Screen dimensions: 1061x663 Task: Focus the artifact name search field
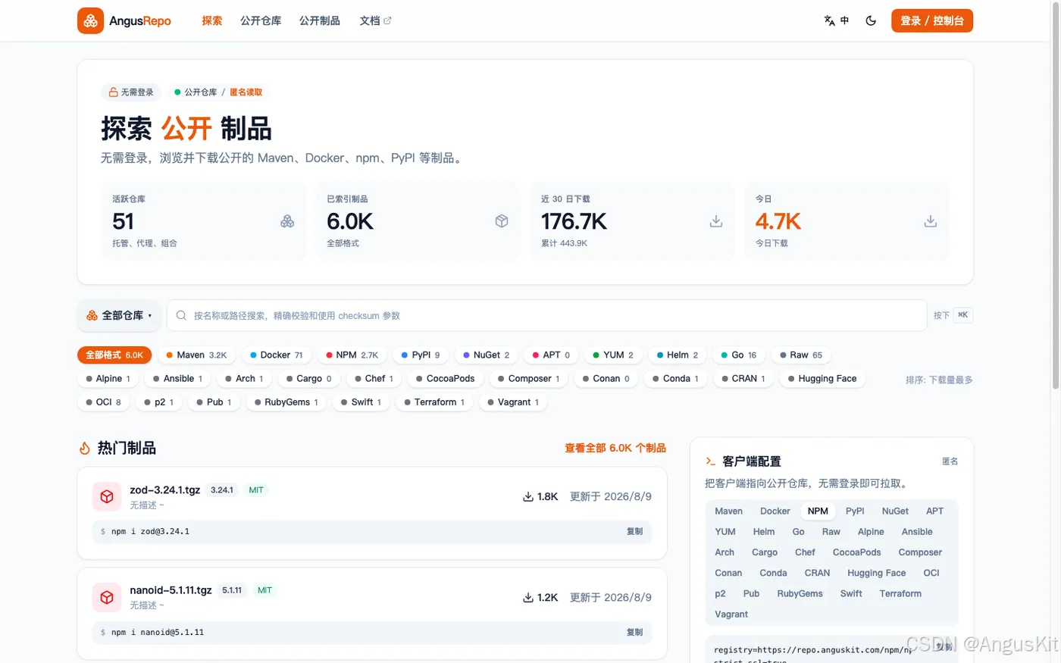pos(546,315)
